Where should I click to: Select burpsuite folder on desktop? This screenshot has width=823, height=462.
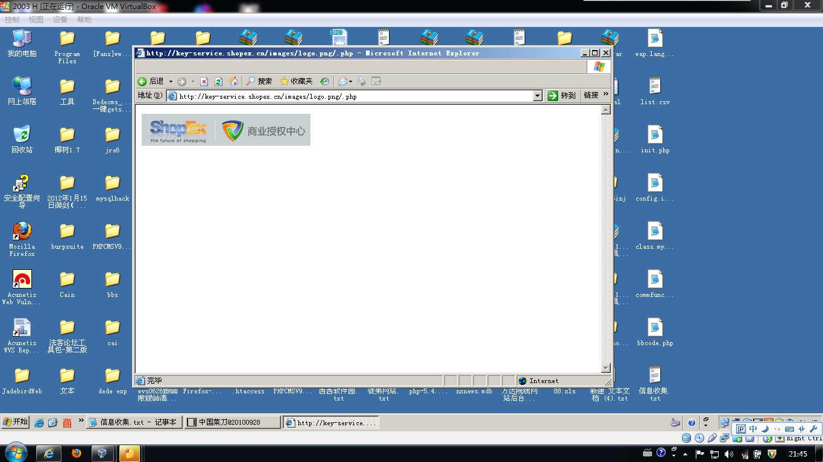coord(68,237)
